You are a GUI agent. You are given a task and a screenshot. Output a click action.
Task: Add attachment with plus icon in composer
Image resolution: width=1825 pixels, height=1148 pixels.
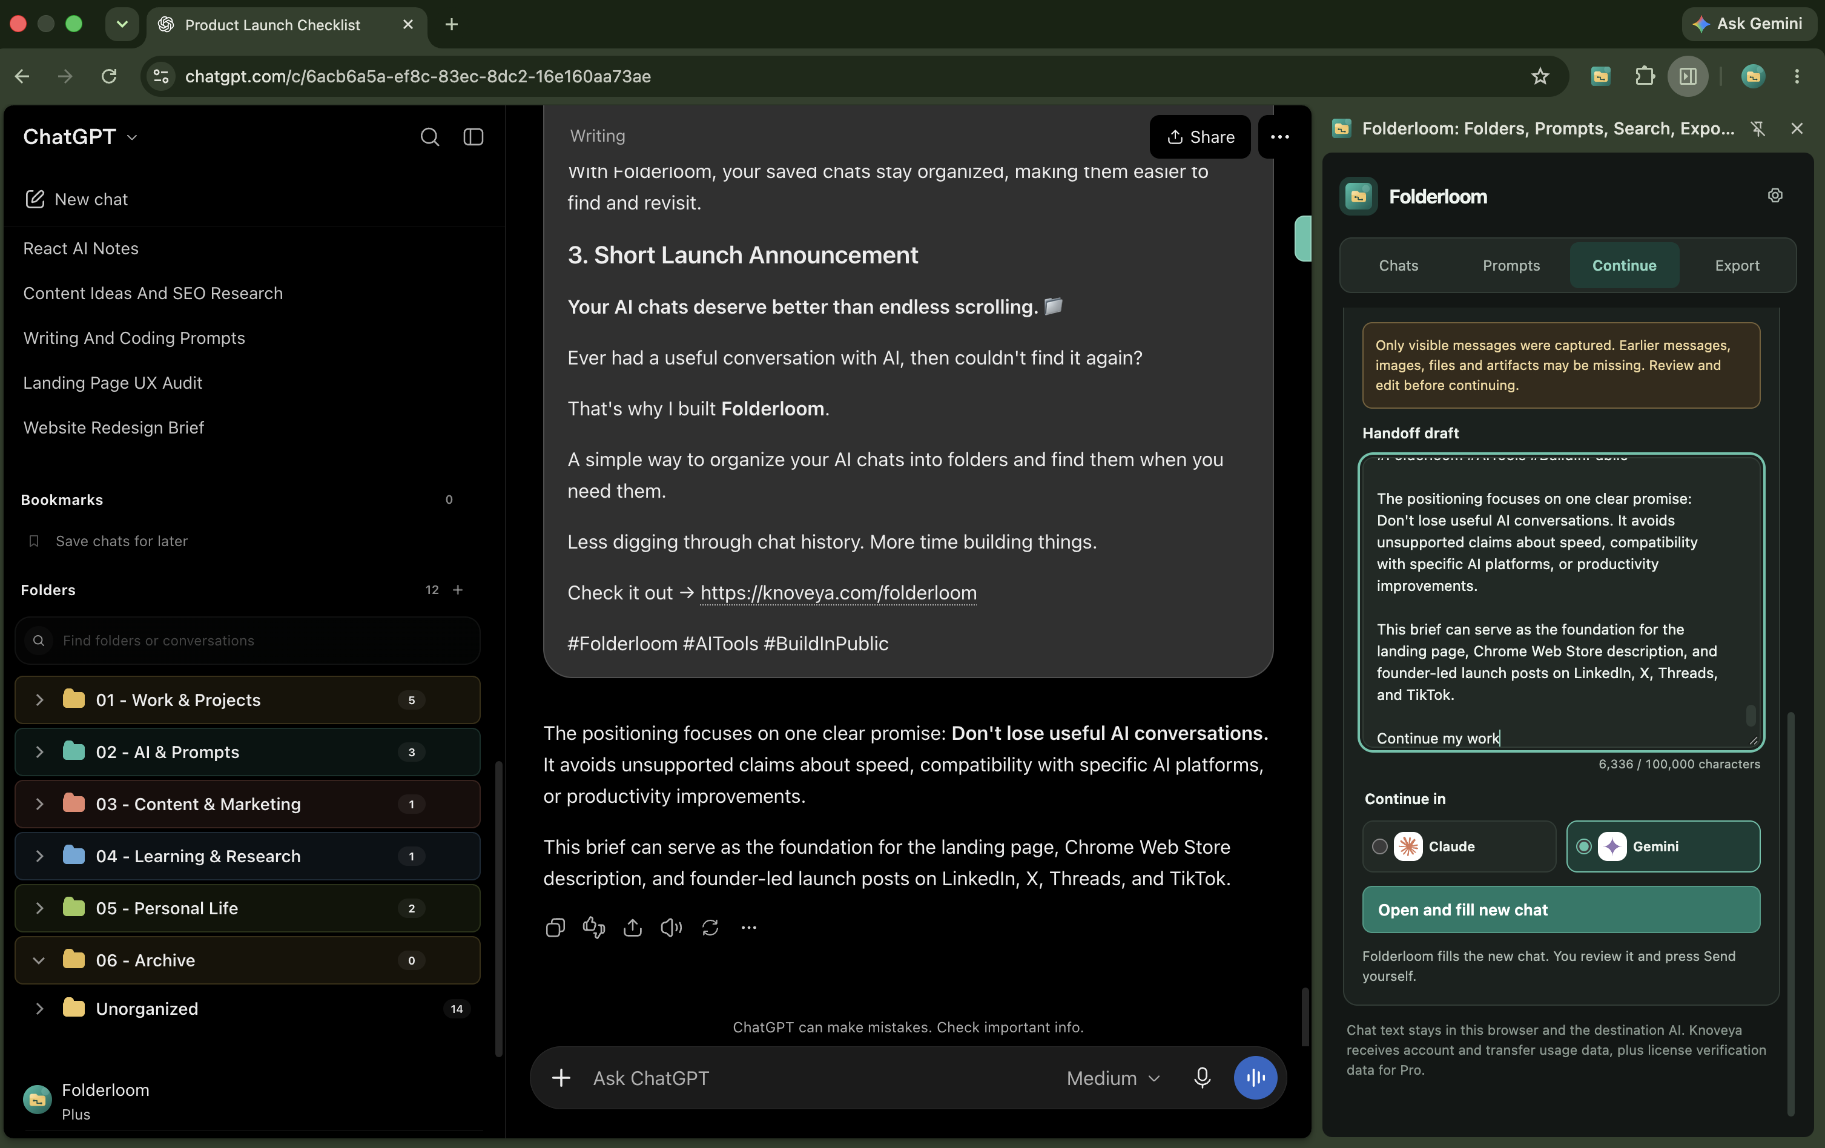coord(561,1078)
